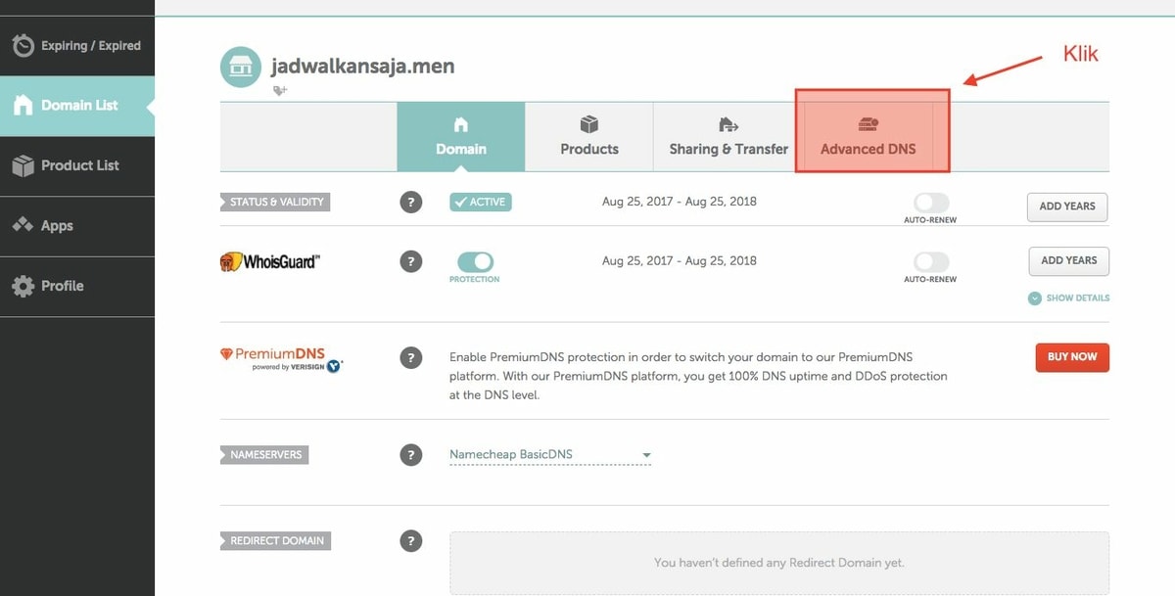
Task: Switch to the Domain tab
Action: click(461, 137)
